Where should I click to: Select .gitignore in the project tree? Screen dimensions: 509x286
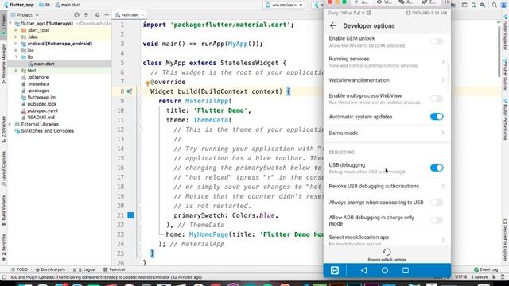click(38, 77)
